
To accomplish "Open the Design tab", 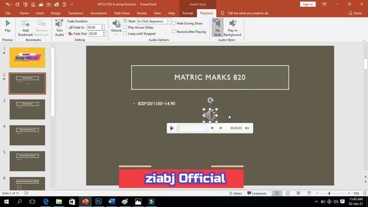I will click(56, 13).
